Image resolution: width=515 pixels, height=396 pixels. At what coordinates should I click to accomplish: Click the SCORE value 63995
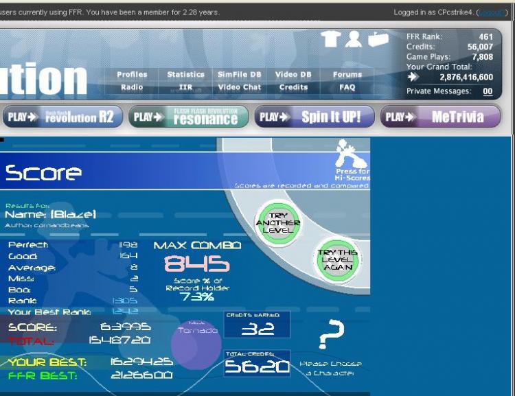(126, 327)
